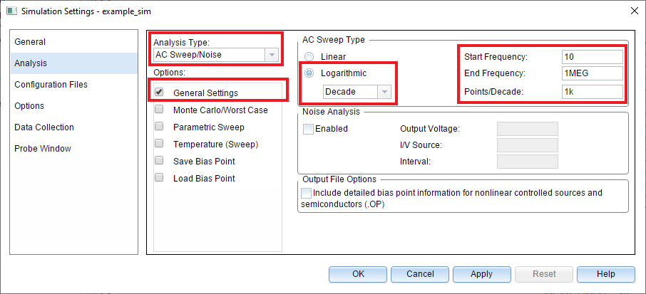646x294 pixels.
Task: Select the Linear sweep radio button
Action: 309,56
